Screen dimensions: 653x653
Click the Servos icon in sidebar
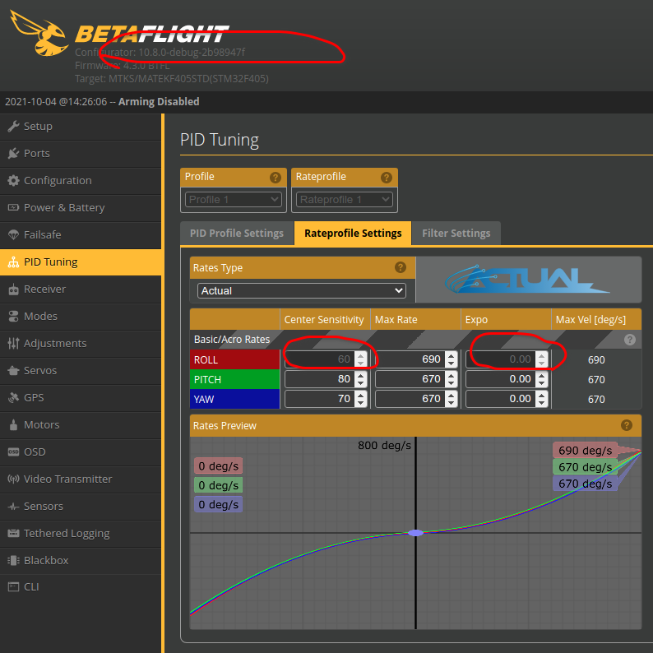13,370
